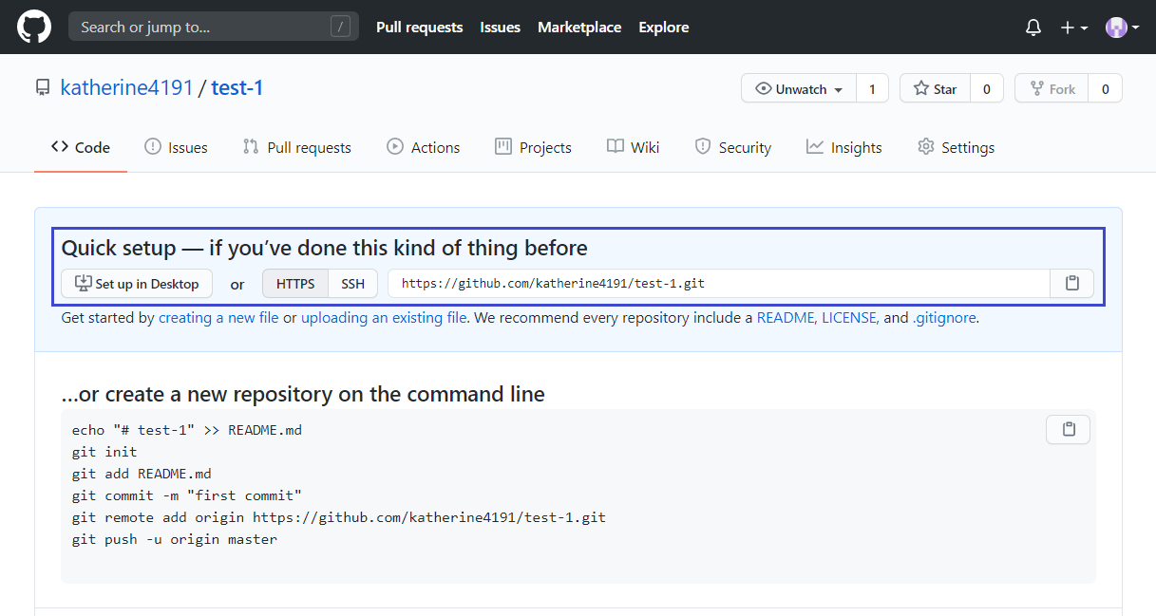The height and width of the screenshot is (616, 1156).
Task: Click the repository book icon beside katherine4191
Action: (x=43, y=88)
